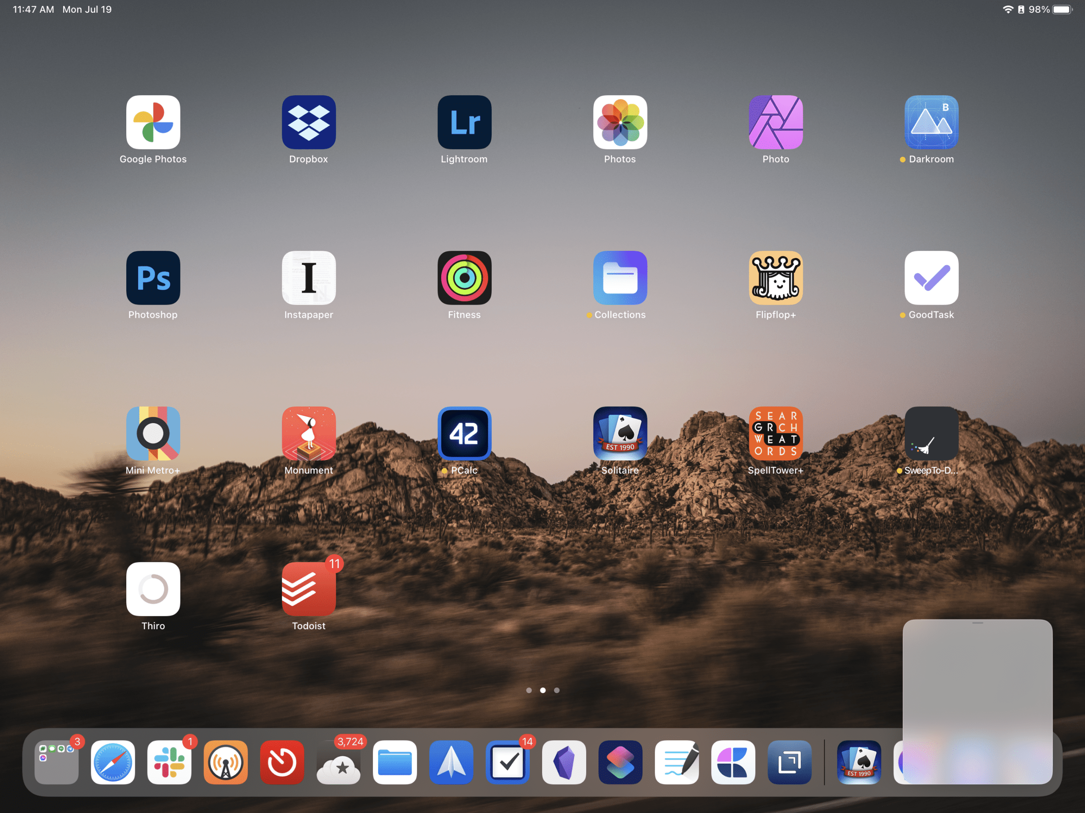
Task: Open the Monument game
Action: click(x=309, y=433)
